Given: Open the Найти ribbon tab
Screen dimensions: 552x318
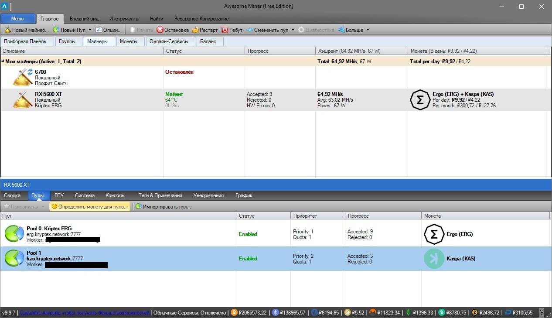Looking at the screenshot, I should [157, 19].
